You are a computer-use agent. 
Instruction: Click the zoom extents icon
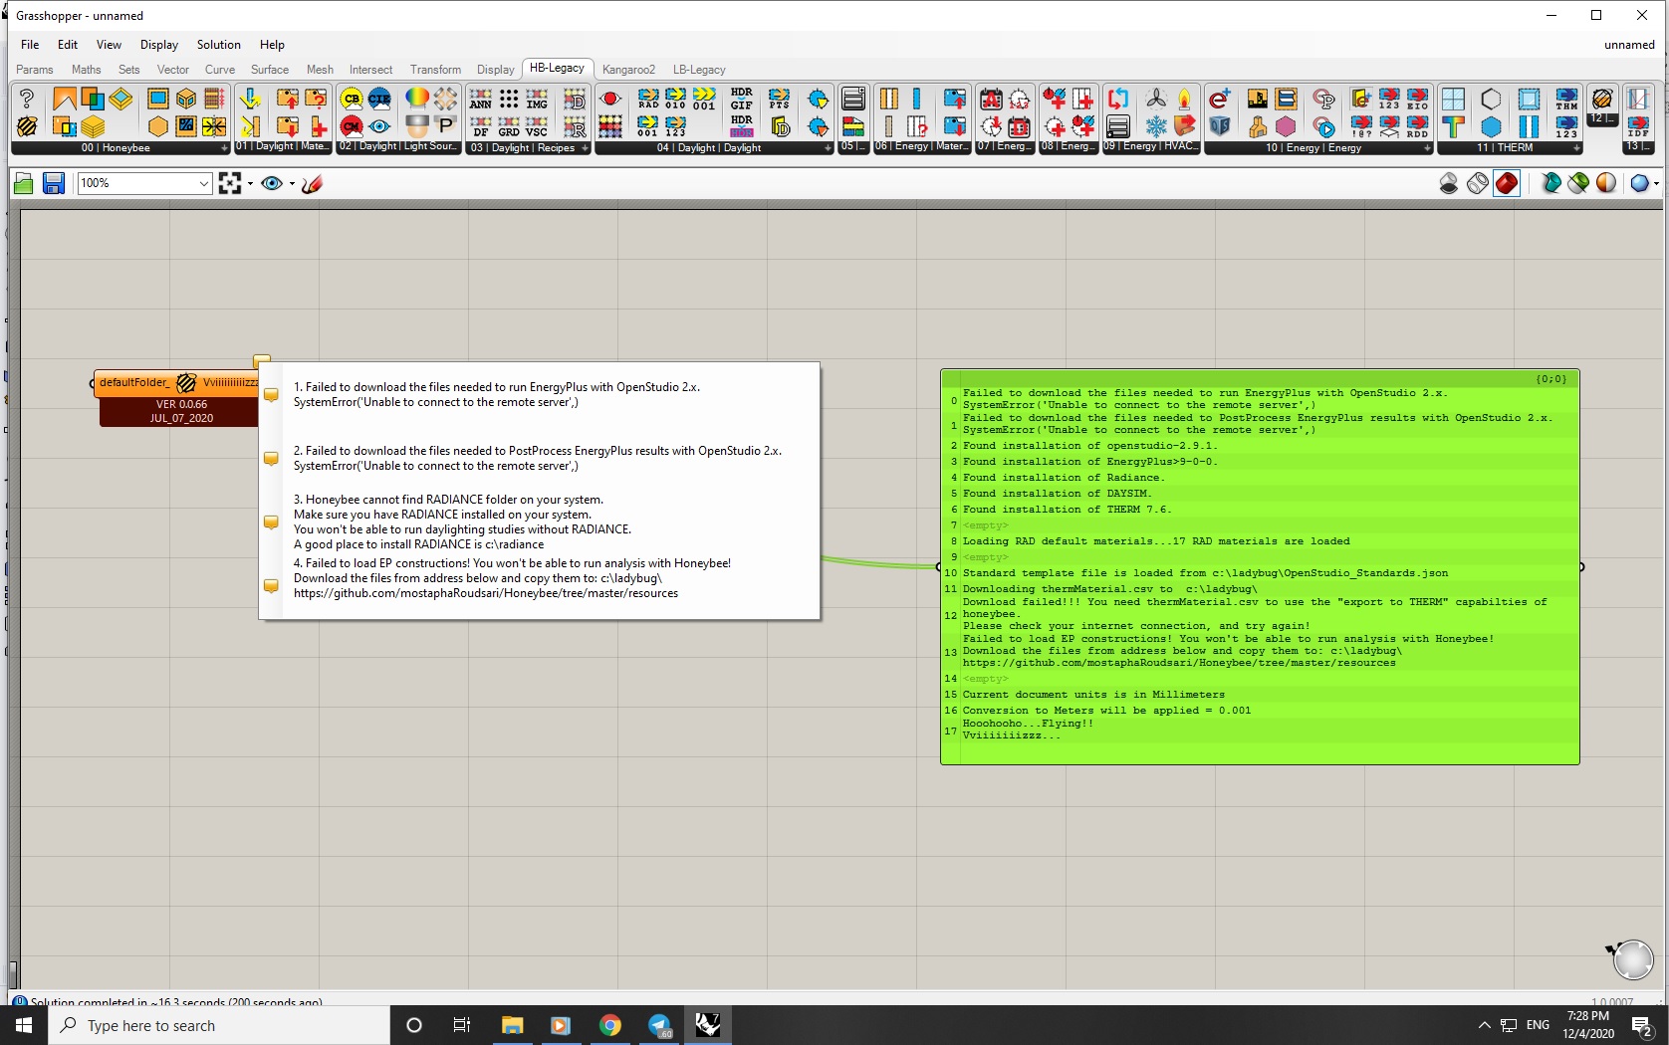pos(230,183)
